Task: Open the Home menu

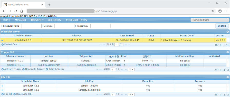Action: click(x=6, y=20)
